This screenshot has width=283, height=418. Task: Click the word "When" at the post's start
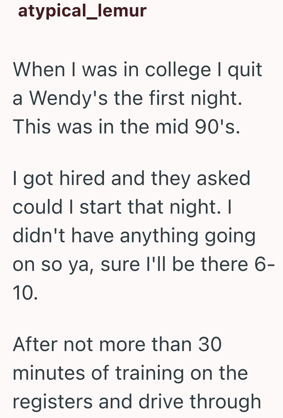(x=39, y=70)
